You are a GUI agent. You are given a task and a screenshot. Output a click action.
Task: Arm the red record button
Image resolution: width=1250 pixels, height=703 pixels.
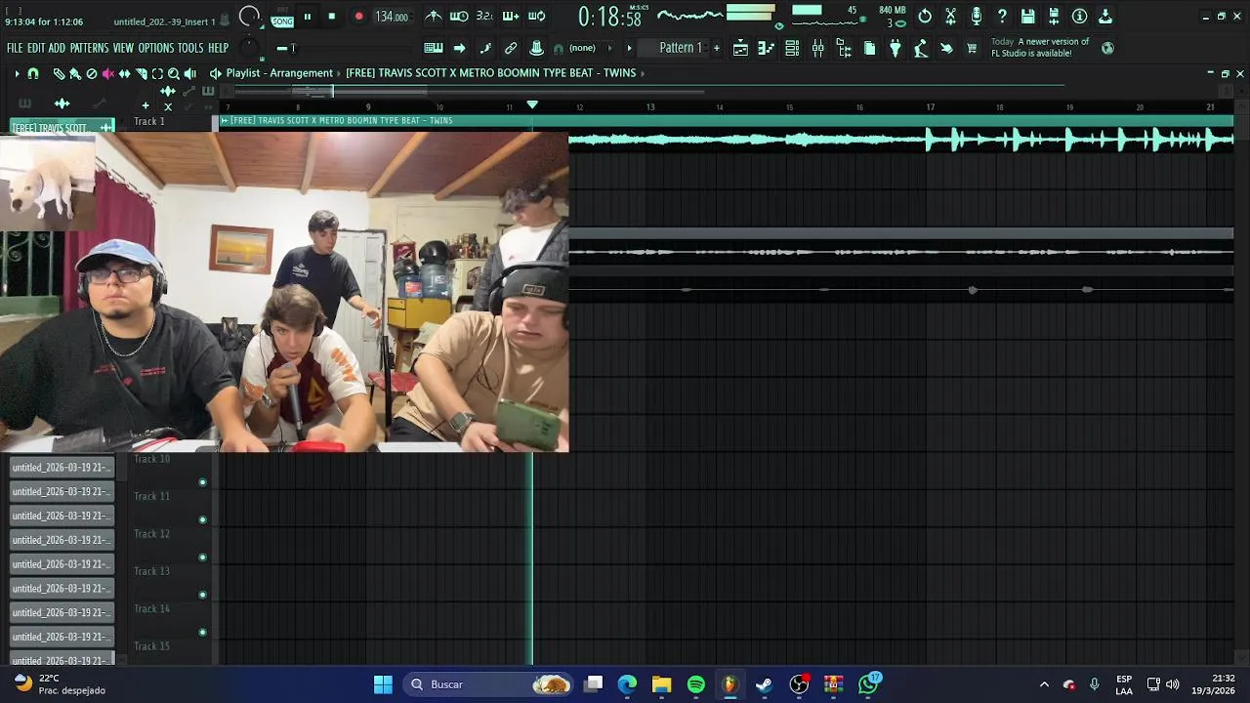point(358,17)
